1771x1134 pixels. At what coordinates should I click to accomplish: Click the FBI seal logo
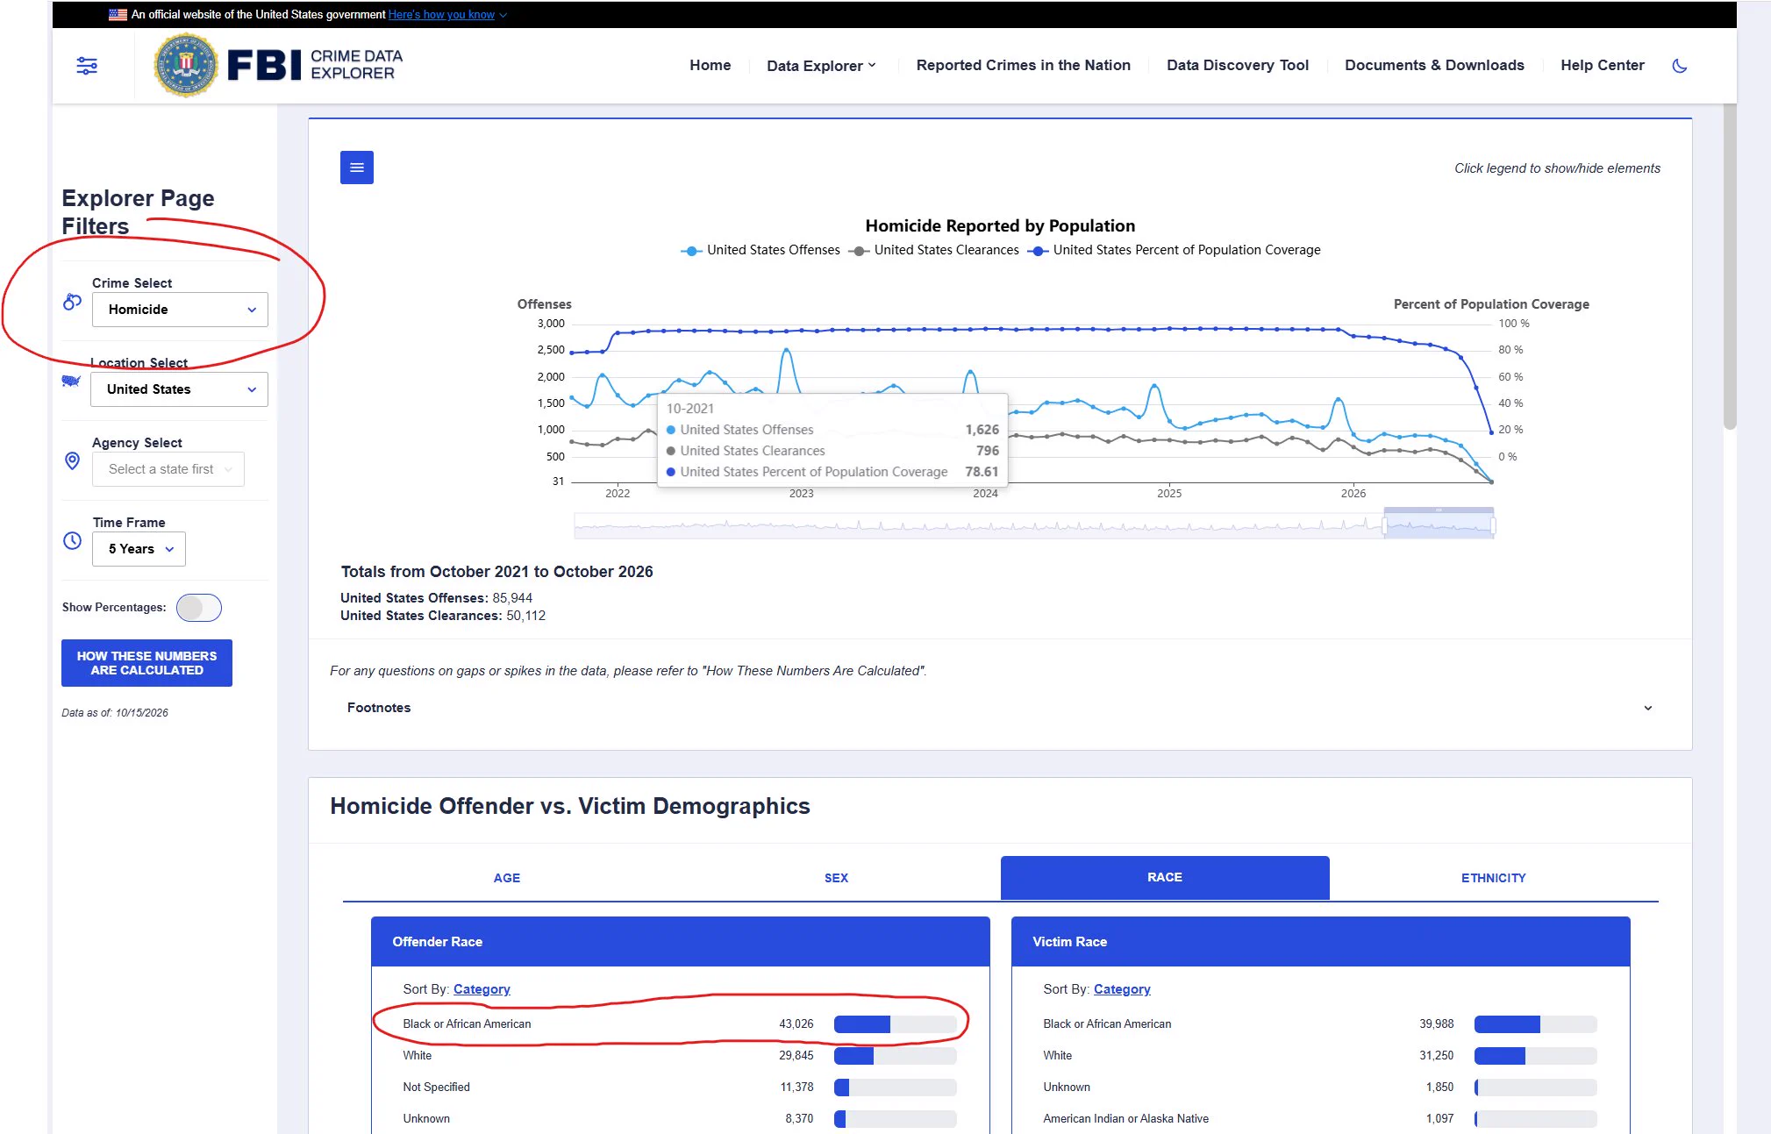(x=185, y=65)
